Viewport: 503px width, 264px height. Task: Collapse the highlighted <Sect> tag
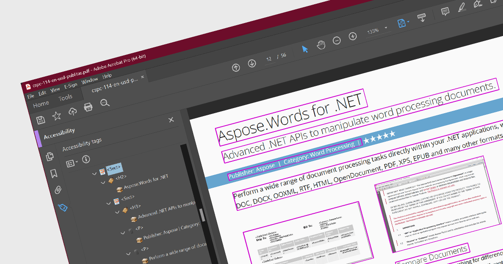pyautogui.click(x=94, y=173)
